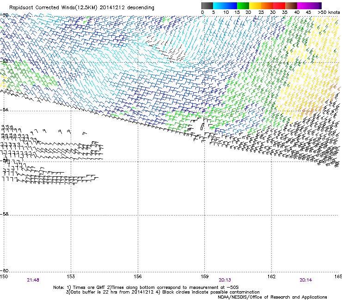Click the yellow 20-25 knots legend color
The height and width of the screenshot is (300, 342).
[x=255, y=6]
